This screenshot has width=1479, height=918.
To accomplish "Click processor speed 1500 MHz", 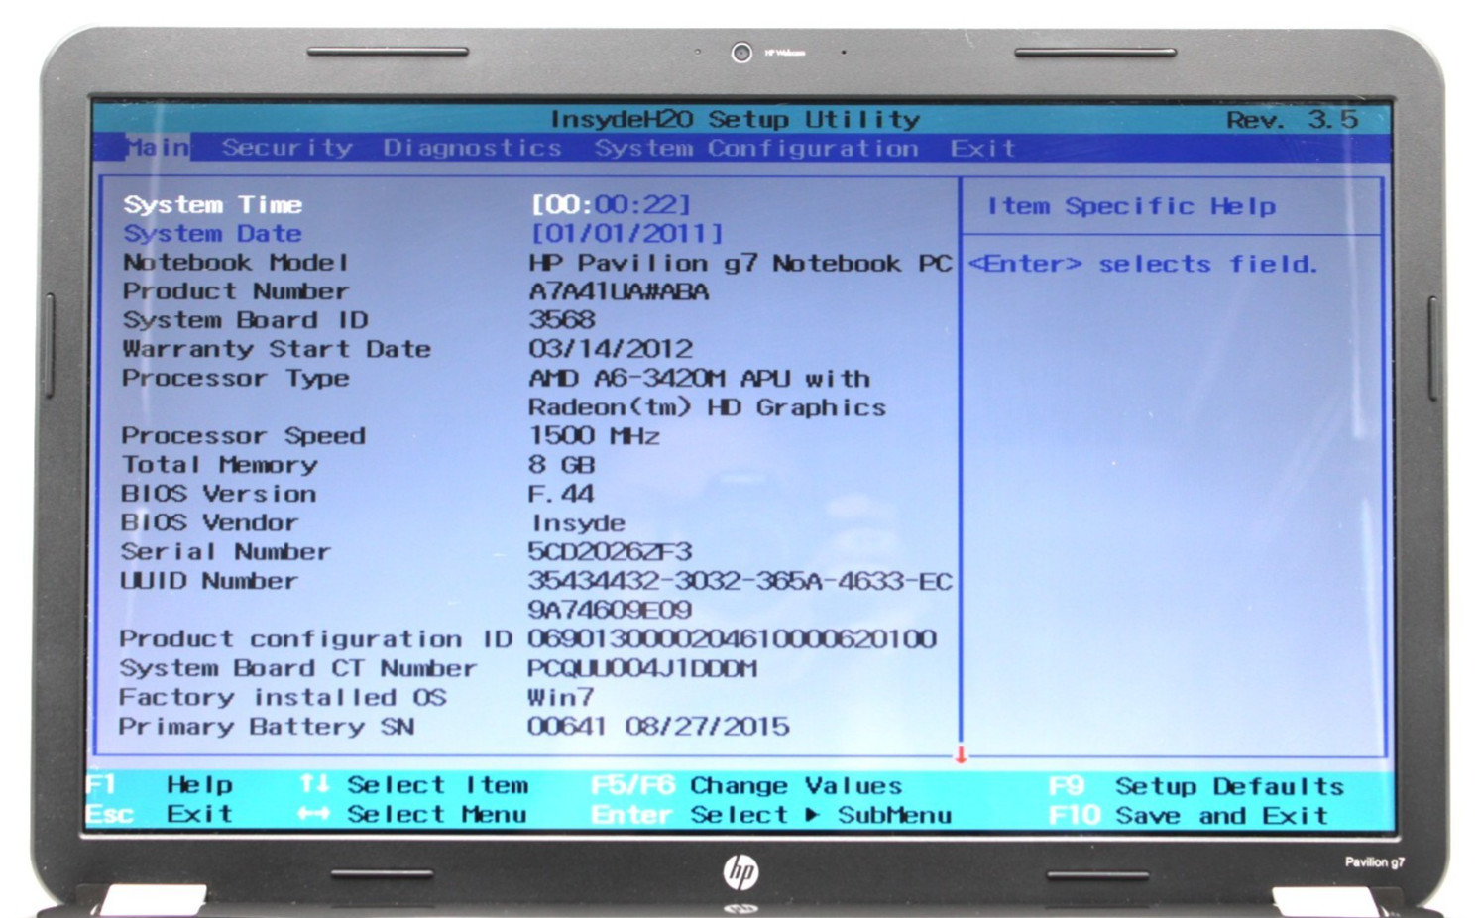I will point(595,436).
